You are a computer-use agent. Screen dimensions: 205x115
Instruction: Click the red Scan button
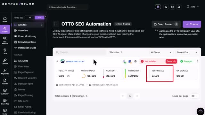point(171,61)
